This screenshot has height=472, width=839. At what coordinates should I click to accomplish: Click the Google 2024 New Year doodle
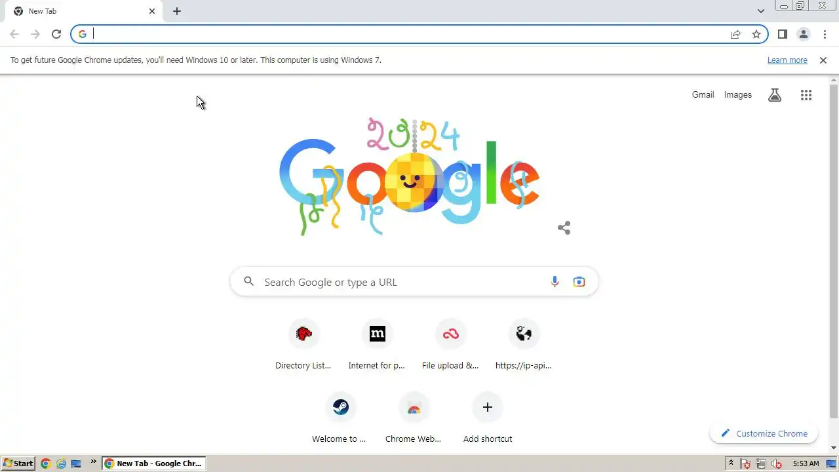point(410,176)
